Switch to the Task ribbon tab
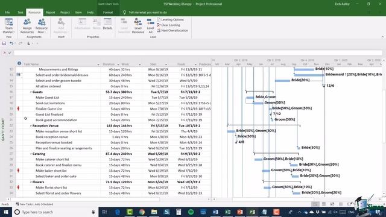 click(x=20, y=12)
